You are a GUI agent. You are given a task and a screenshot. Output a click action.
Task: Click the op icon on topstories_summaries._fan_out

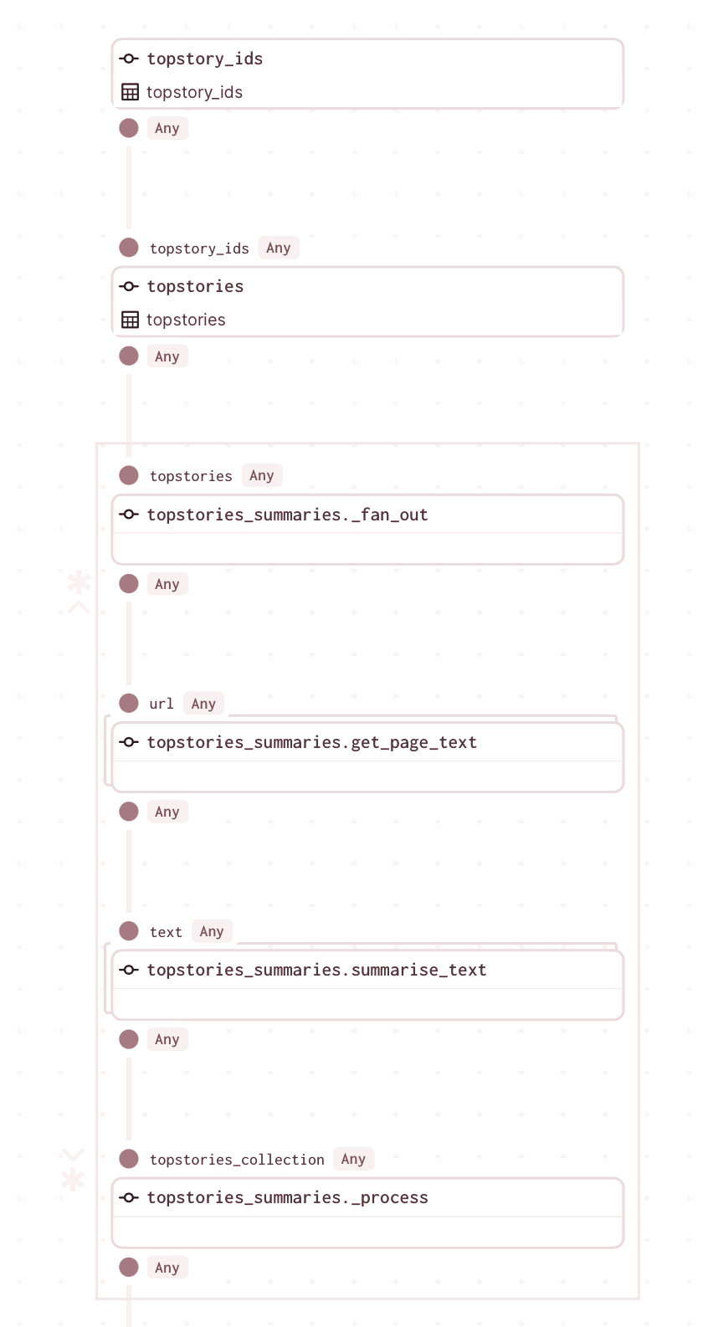tap(129, 515)
